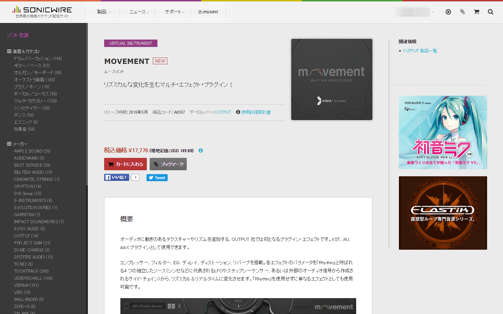Viewport: 503px width, 314px height.
Task: Click the info icon next to the price
Action: click(200, 150)
